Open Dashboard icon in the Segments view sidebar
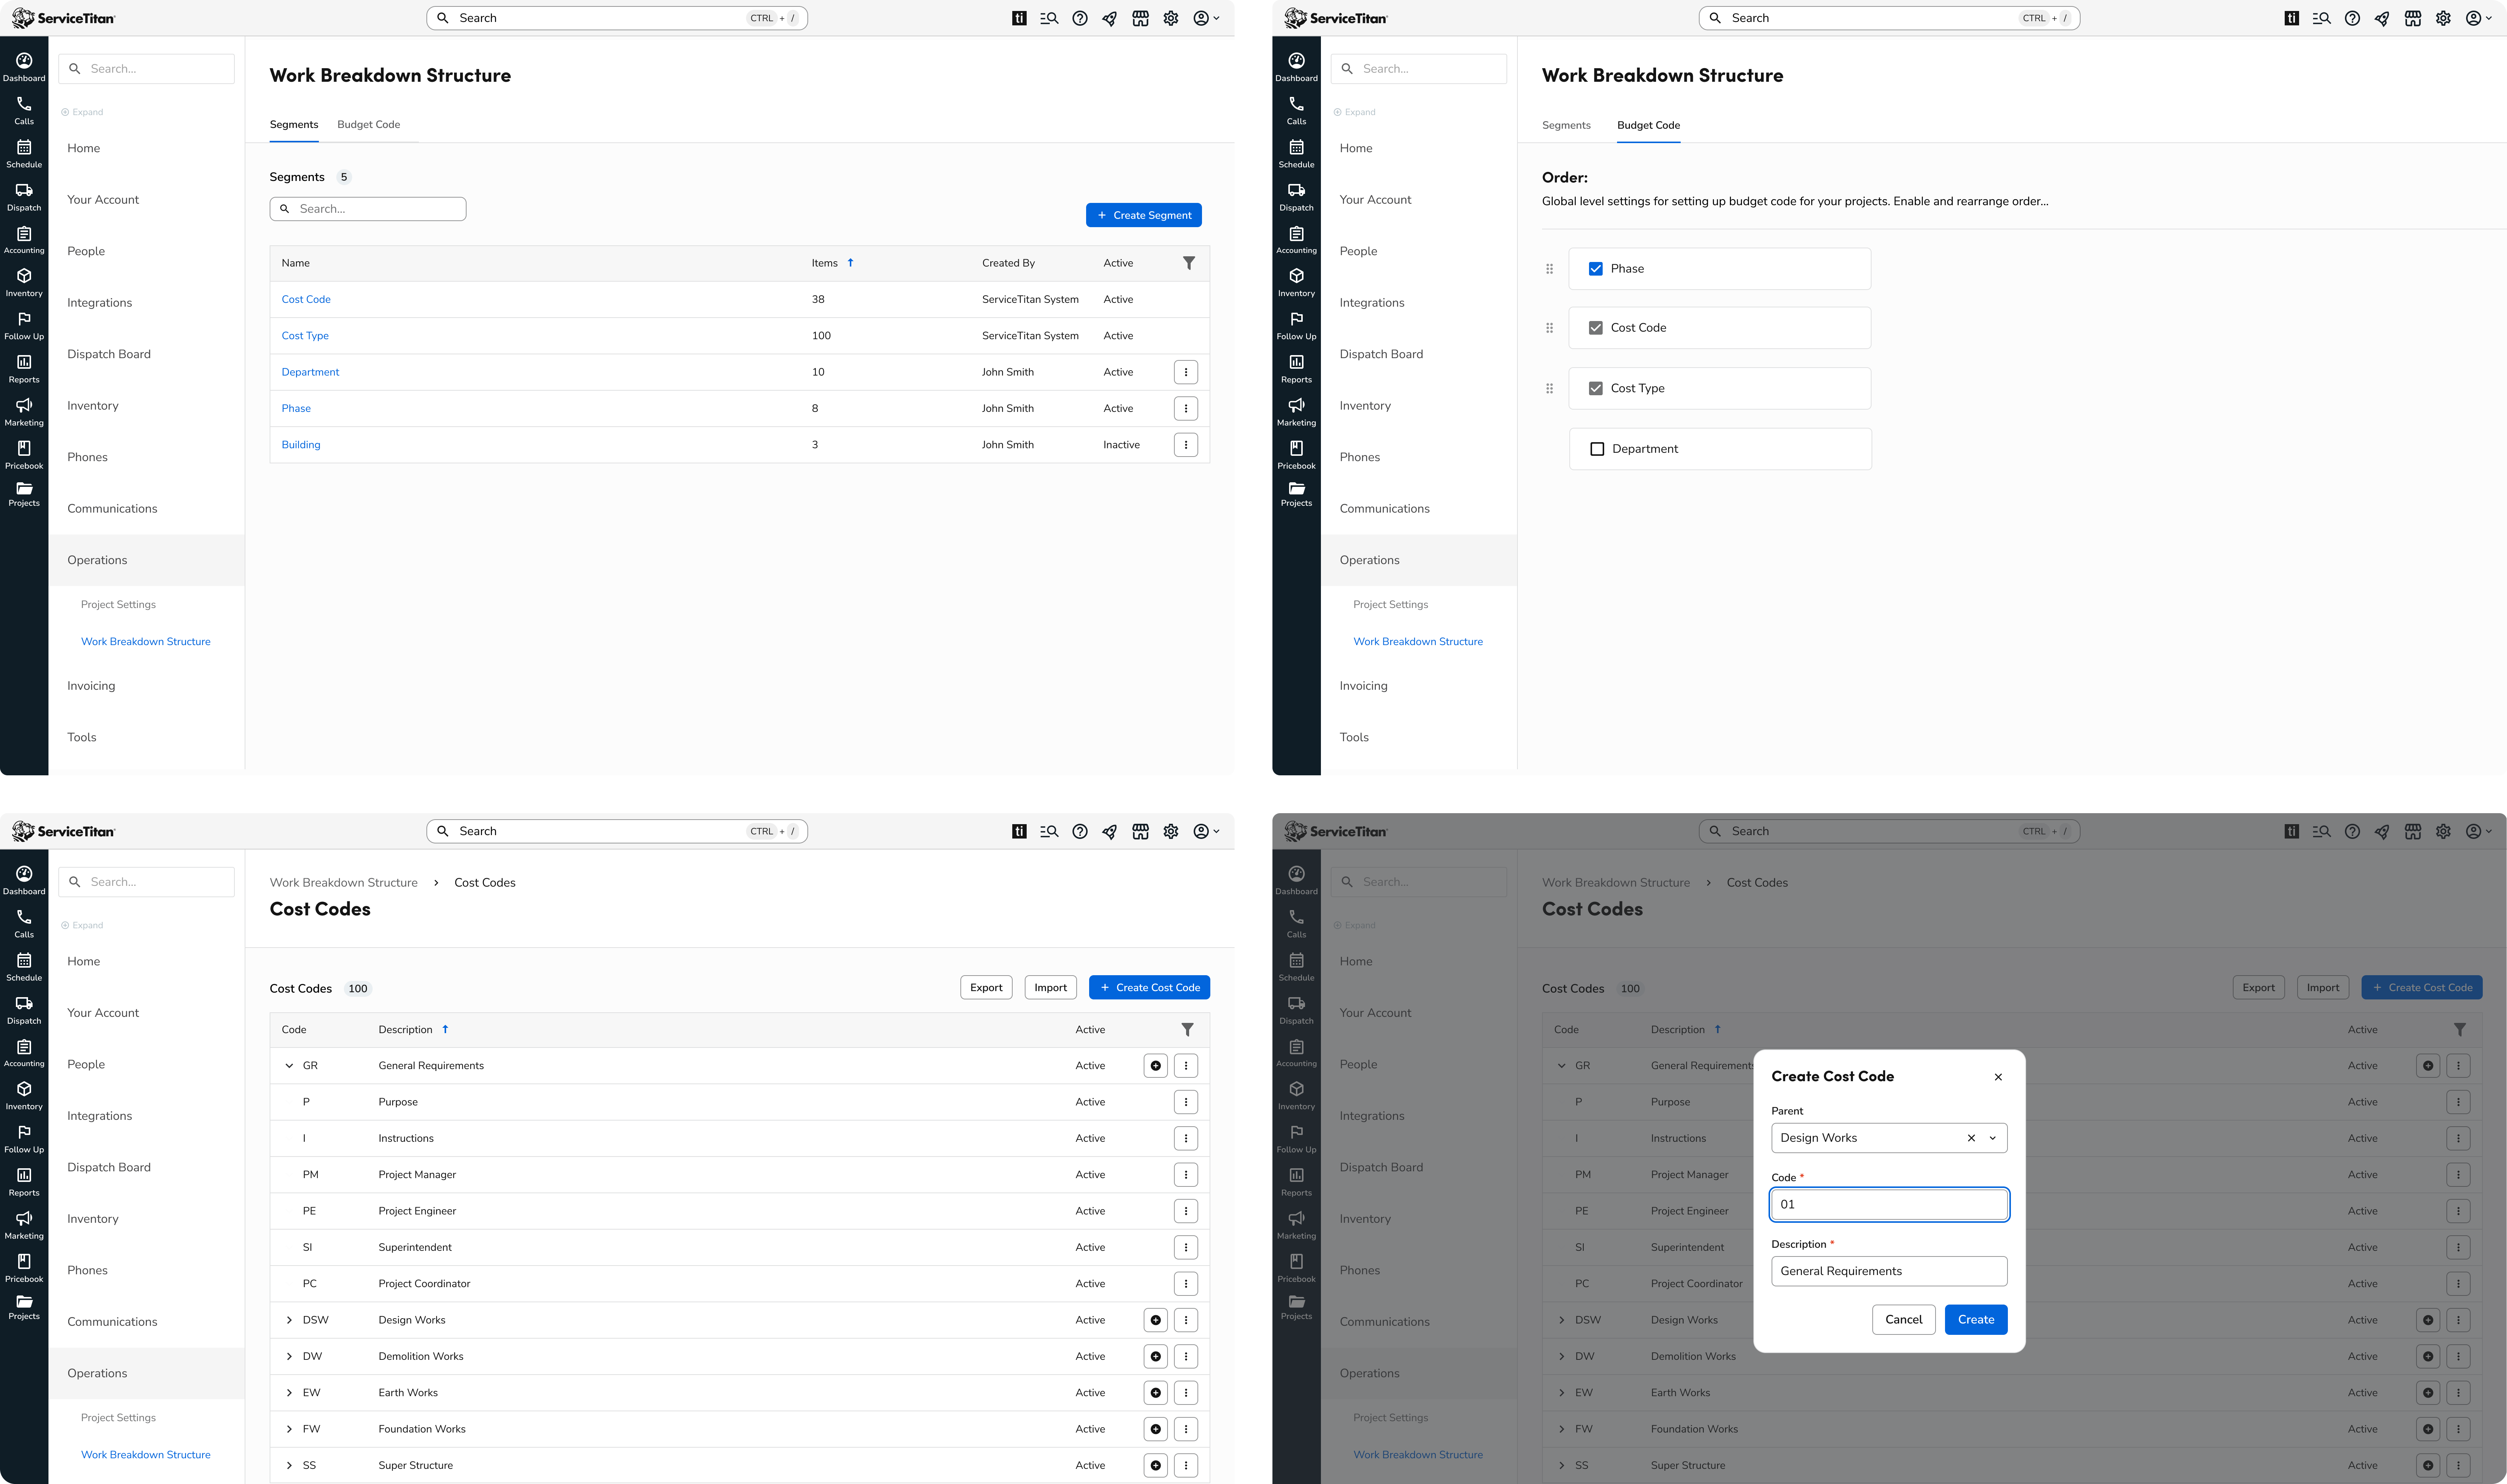The image size is (2507, 1484). click(24, 61)
